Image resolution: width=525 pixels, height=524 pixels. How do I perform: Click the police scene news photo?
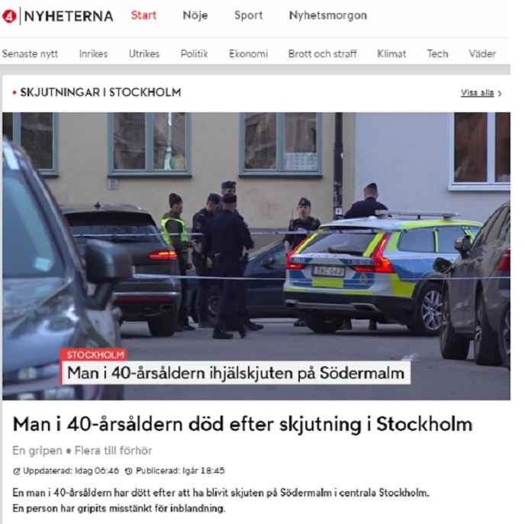(x=256, y=256)
